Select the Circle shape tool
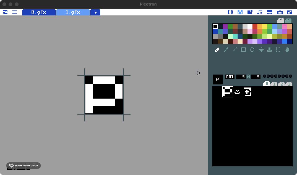Screen dimensions: 297x175 coord(252,50)
